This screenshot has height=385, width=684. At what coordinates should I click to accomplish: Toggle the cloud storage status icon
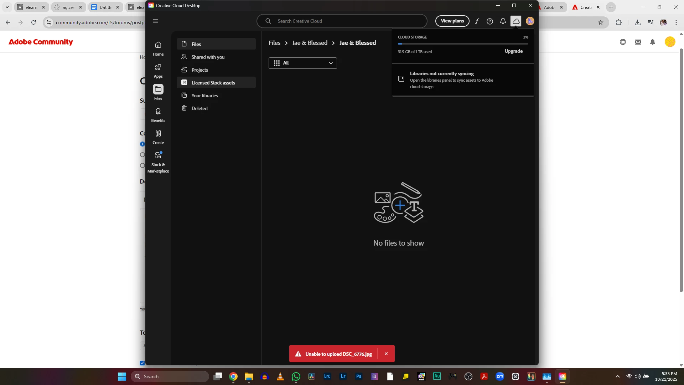(516, 21)
